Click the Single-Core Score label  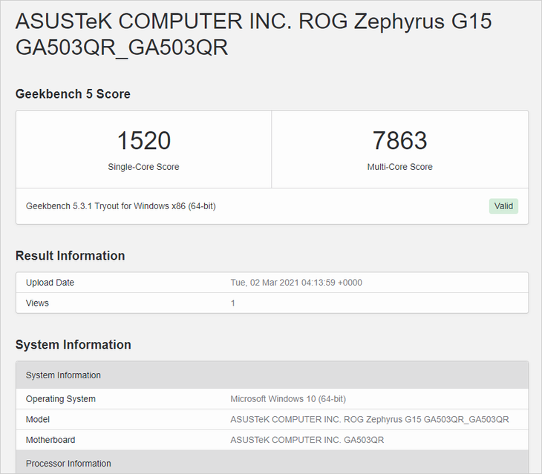point(143,167)
